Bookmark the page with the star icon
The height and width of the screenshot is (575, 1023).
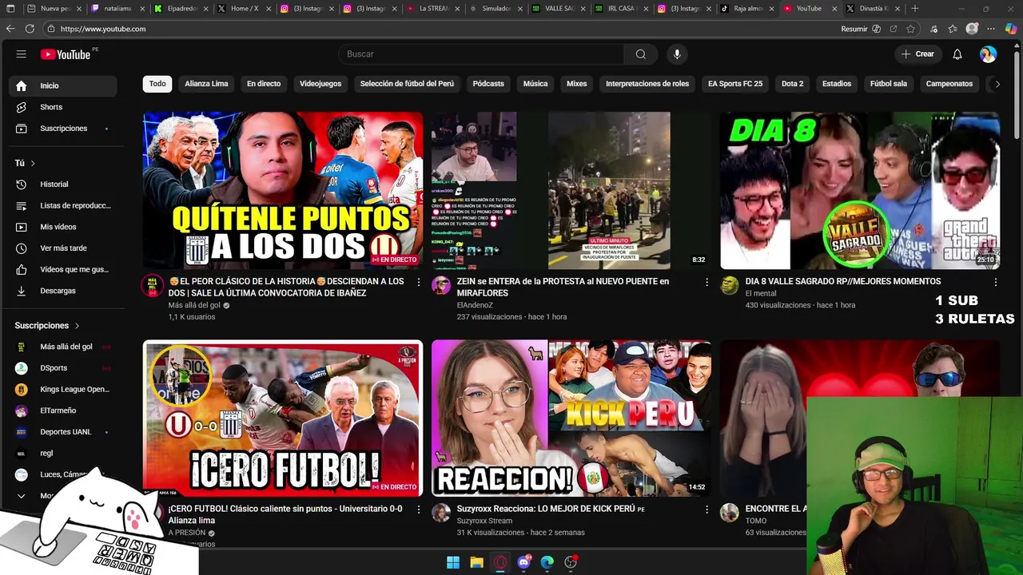pos(910,29)
